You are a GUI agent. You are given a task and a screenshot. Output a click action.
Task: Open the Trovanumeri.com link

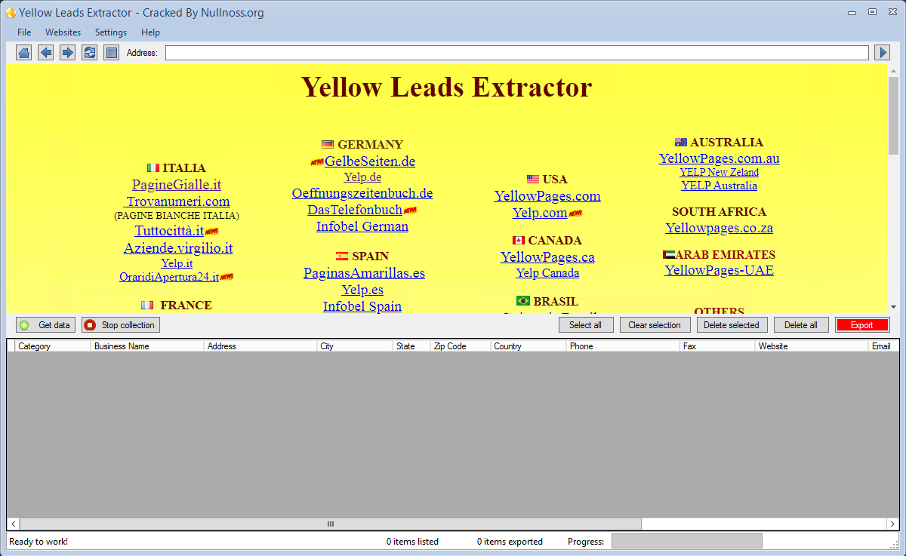pos(177,201)
